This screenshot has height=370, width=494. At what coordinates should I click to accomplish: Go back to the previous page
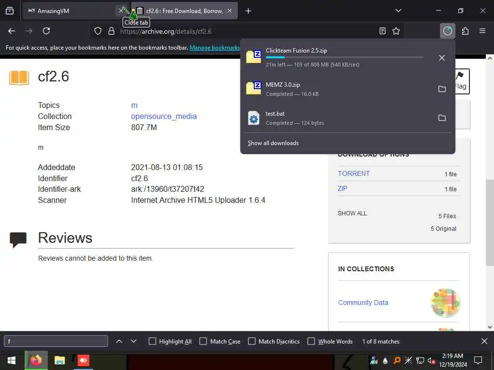coord(12,31)
